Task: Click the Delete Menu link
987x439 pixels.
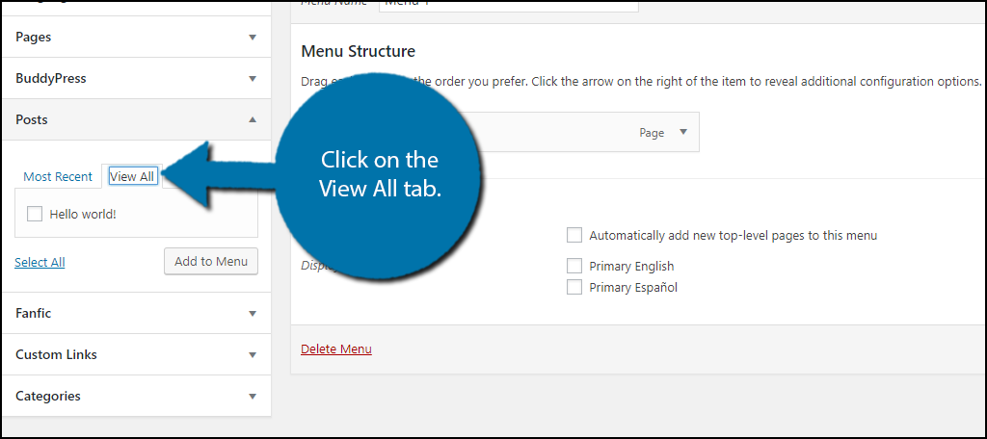Action: pos(336,349)
